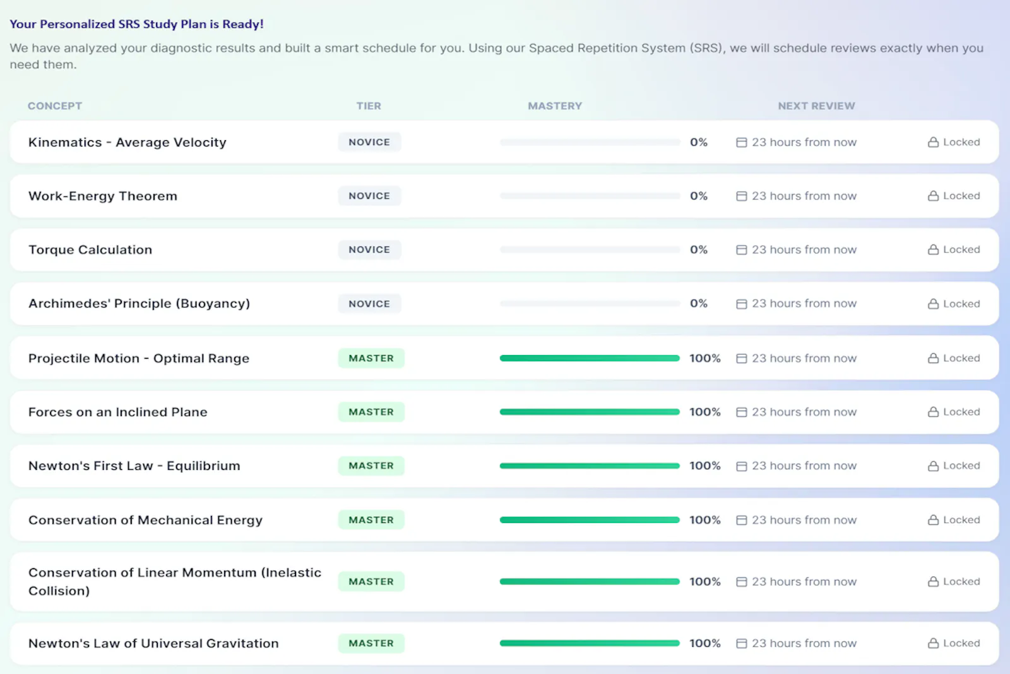1010x674 pixels.
Task: Click the mastery progress bar for Torque Calculation
Action: 590,250
